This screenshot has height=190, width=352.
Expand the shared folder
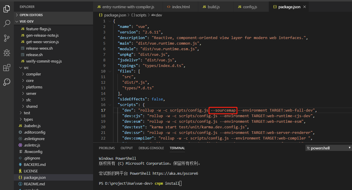tap(23, 107)
